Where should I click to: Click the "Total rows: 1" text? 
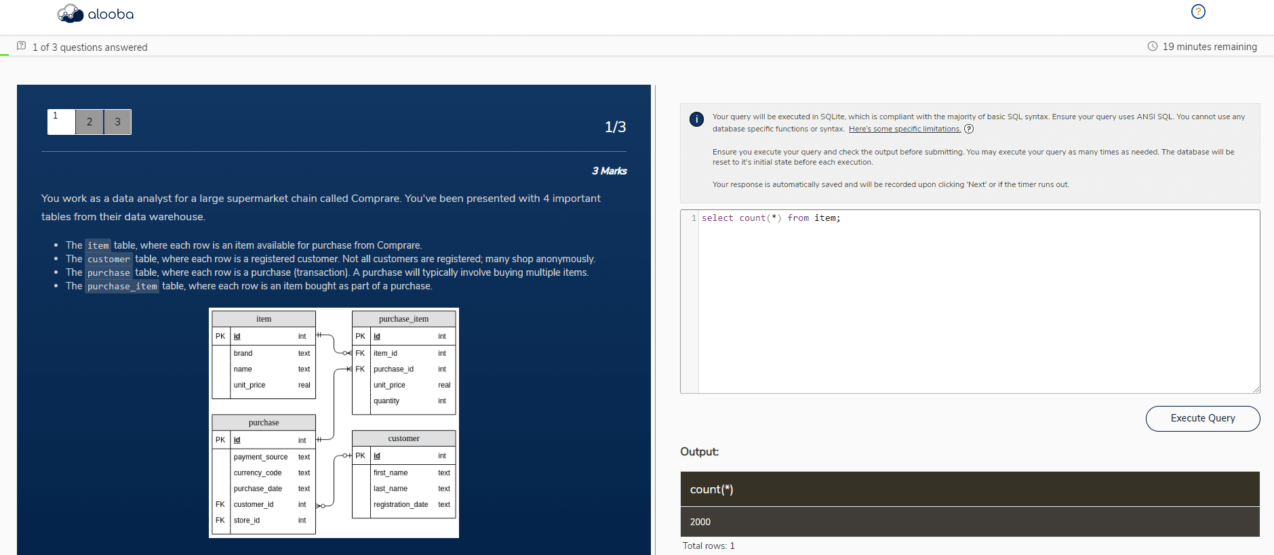coord(709,546)
